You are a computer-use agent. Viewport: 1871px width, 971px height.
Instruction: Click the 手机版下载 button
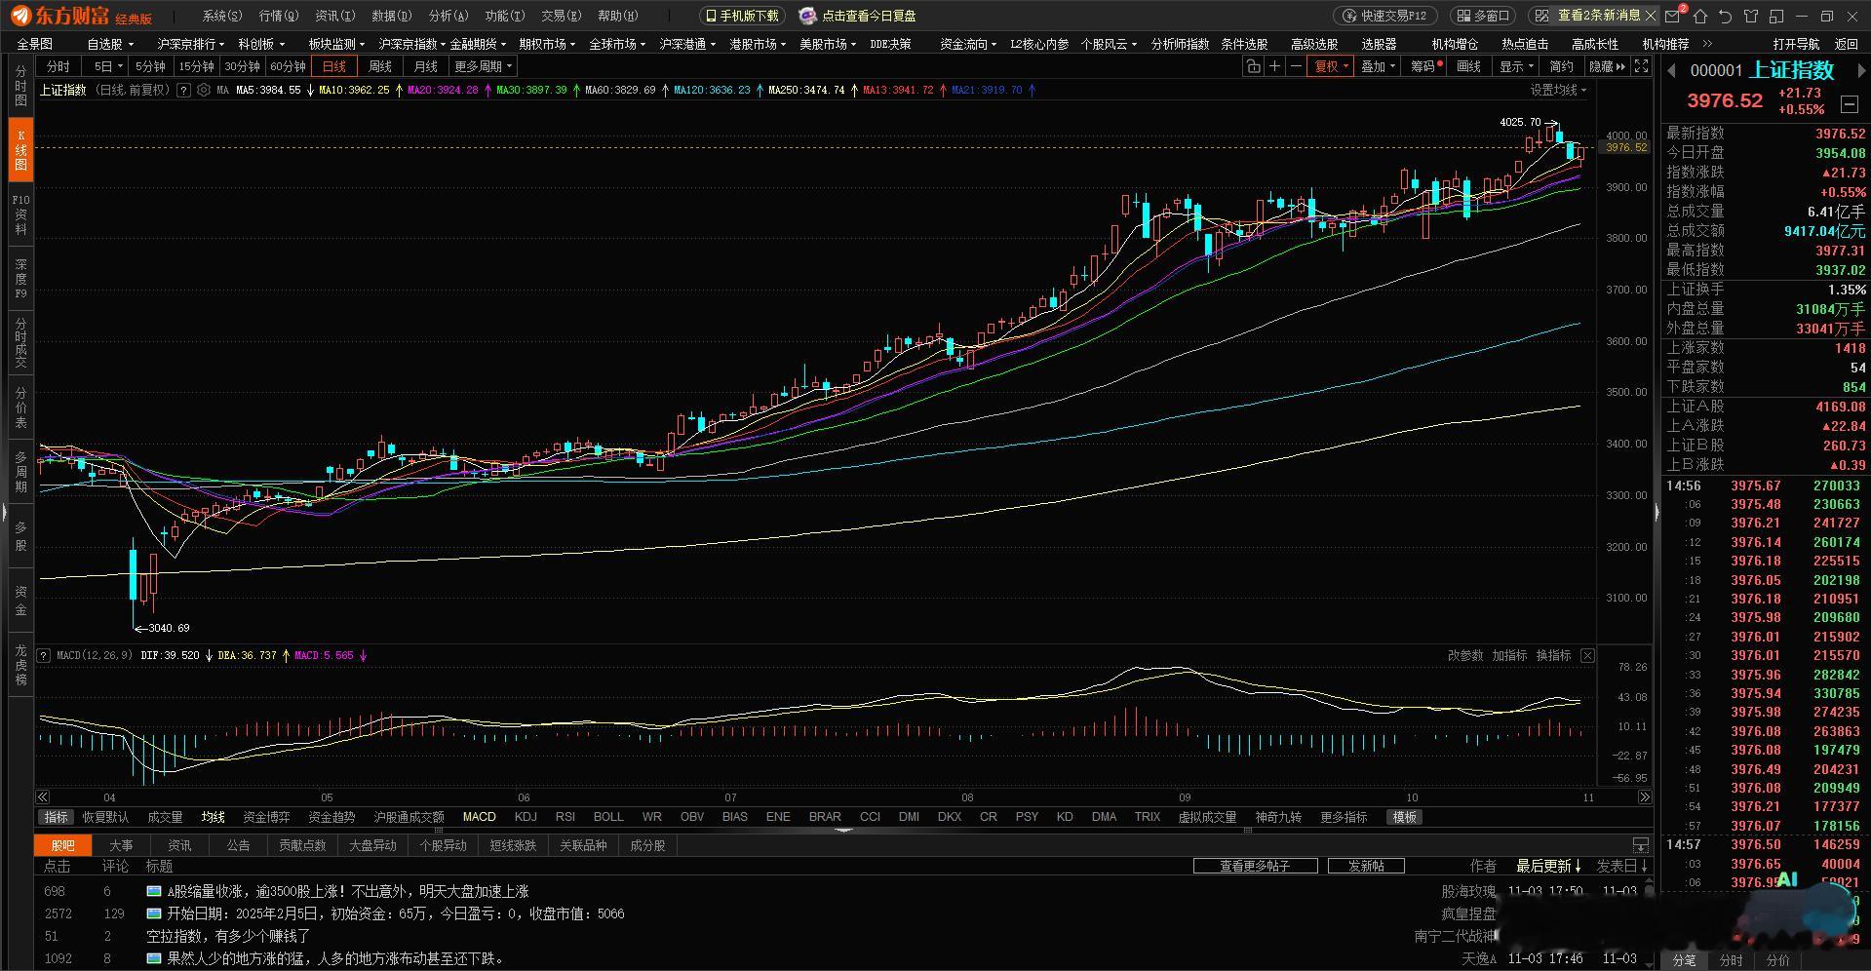(742, 16)
